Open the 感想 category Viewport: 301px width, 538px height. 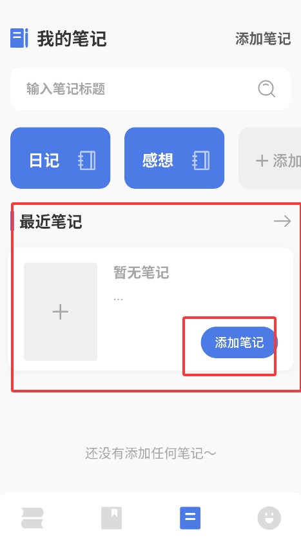click(x=175, y=158)
